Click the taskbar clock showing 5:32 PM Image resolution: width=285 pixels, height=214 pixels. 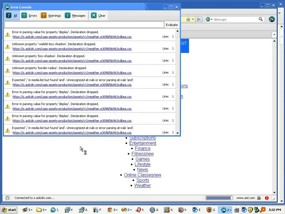(275, 210)
